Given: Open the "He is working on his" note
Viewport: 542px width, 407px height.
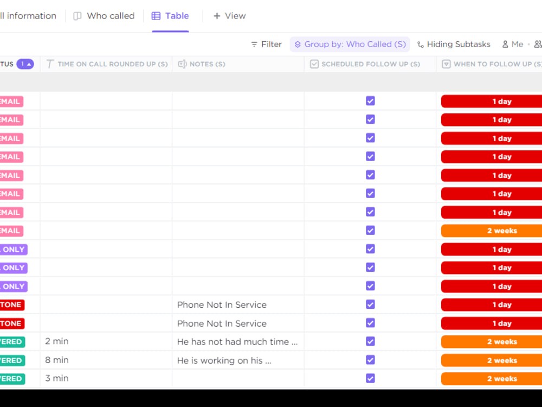Looking at the screenshot, I should 224,360.
